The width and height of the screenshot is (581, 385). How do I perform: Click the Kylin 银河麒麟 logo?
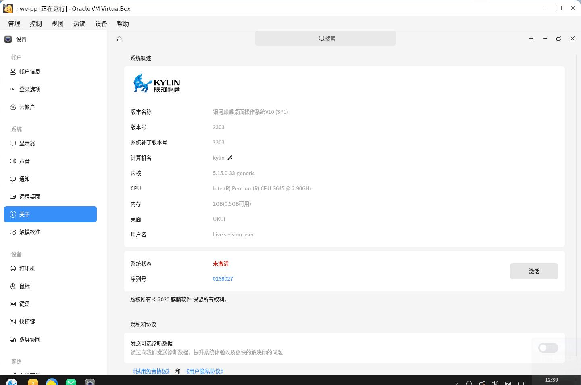click(156, 83)
